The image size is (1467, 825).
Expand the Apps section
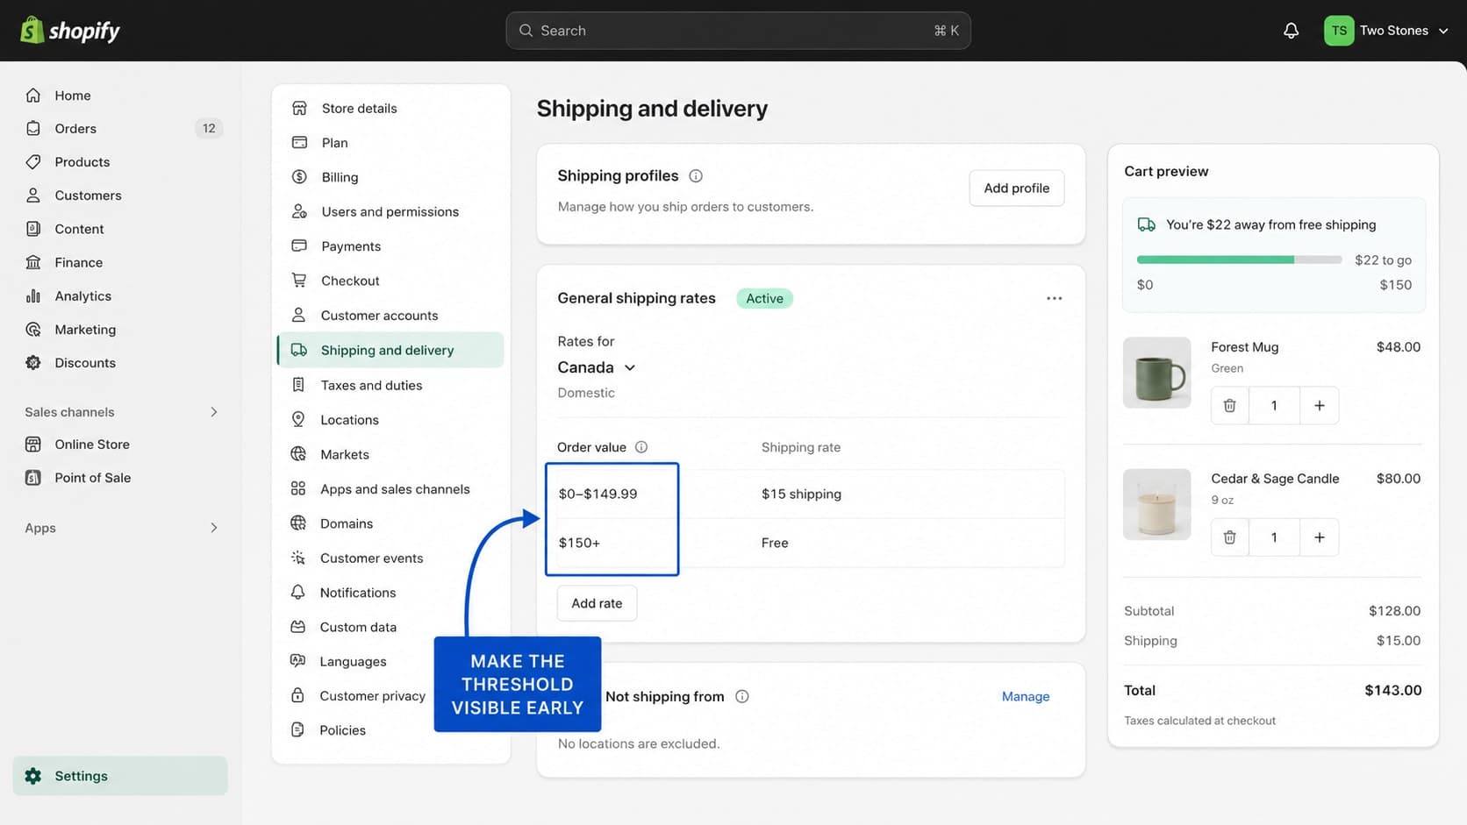tap(120, 528)
